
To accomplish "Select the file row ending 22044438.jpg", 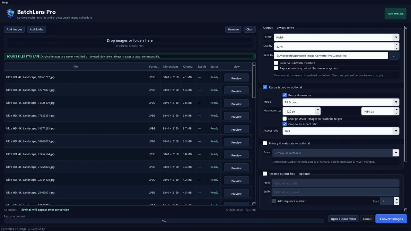I will coord(128,180).
